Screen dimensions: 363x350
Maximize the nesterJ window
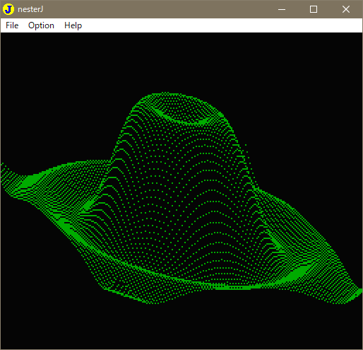[314, 9]
